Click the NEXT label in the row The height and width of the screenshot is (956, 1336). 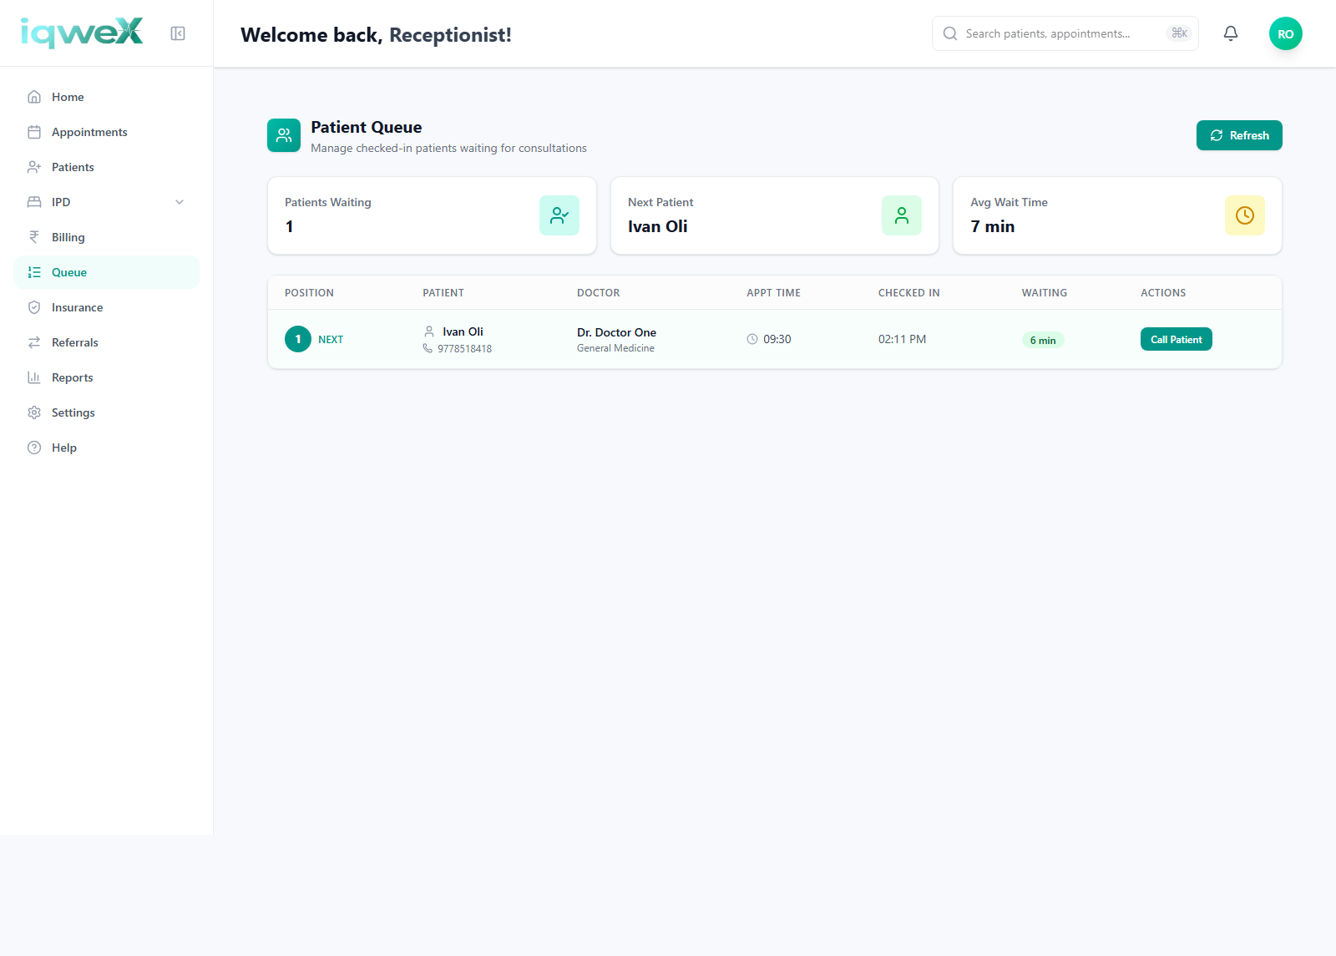(x=331, y=340)
